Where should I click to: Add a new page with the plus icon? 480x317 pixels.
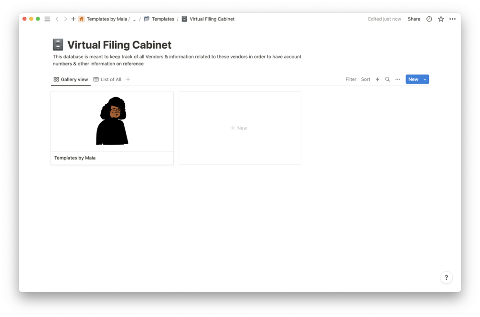pos(73,19)
